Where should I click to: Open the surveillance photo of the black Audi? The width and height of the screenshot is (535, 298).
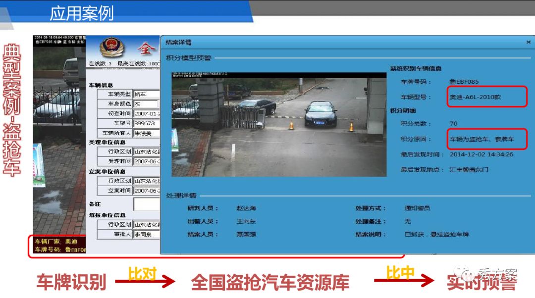coord(279,124)
